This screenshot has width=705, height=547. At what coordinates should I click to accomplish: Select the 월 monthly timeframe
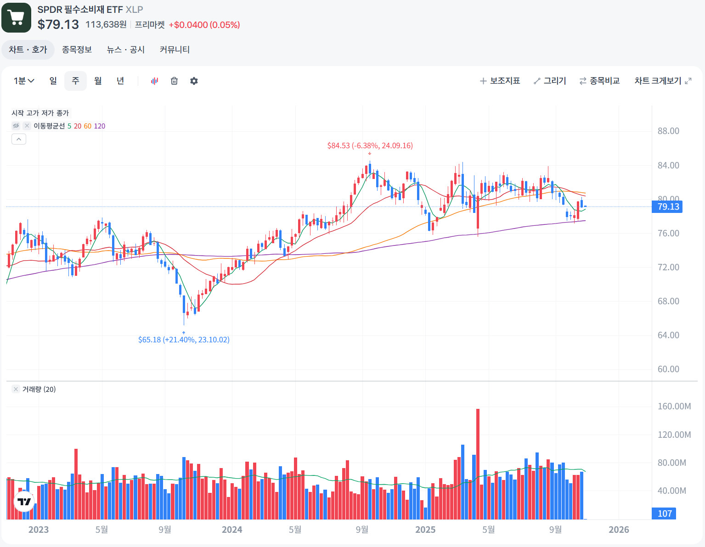98,81
